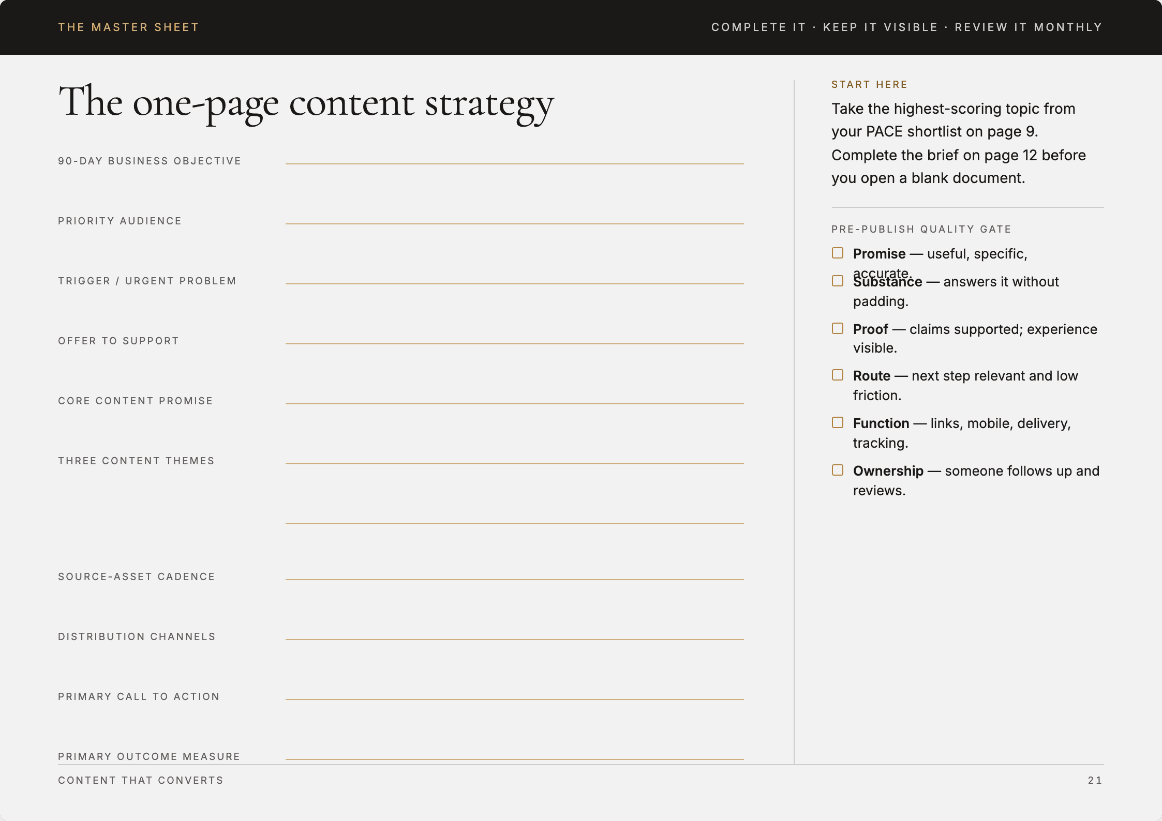The height and width of the screenshot is (821, 1162).
Task: Tick the Proof checkbox
Action: click(x=837, y=328)
